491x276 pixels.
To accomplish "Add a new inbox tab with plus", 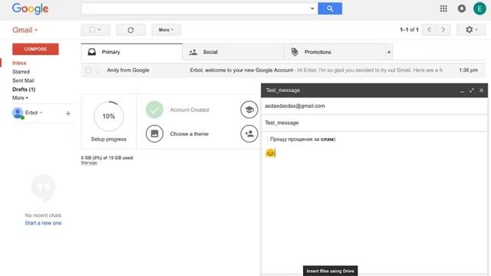I will (x=389, y=52).
